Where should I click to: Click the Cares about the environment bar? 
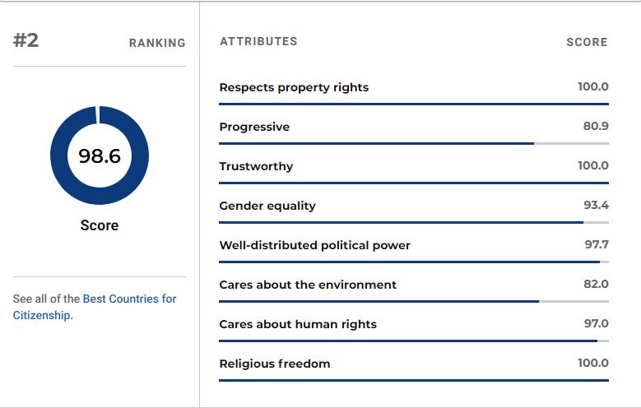click(414, 301)
